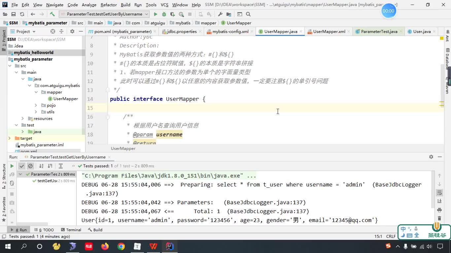Collapse the ParameterTest results node
Viewport: 451px width, 253px height.
(20, 174)
